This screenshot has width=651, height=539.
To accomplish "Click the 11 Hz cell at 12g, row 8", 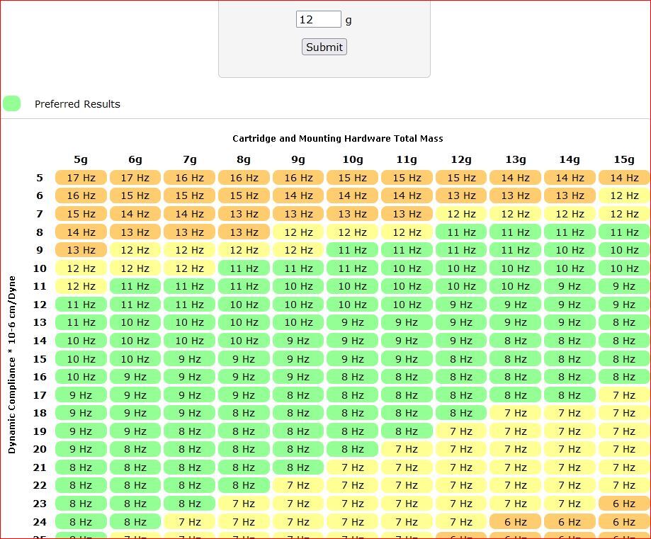I will (461, 232).
